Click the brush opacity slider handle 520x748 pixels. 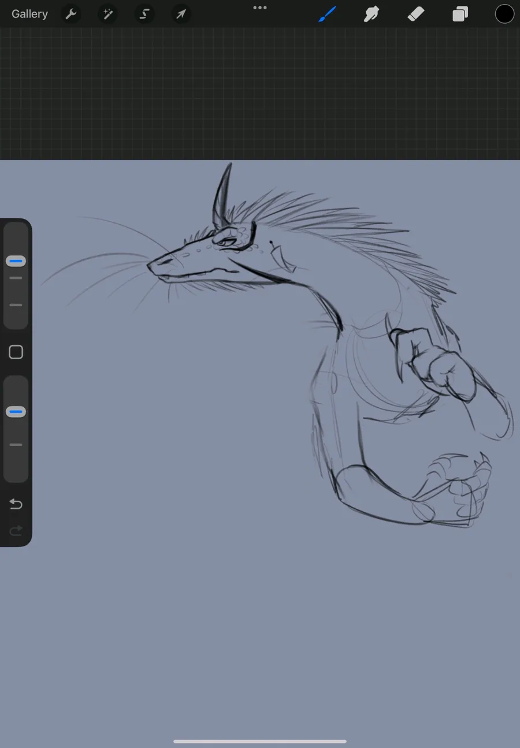pyautogui.click(x=16, y=412)
